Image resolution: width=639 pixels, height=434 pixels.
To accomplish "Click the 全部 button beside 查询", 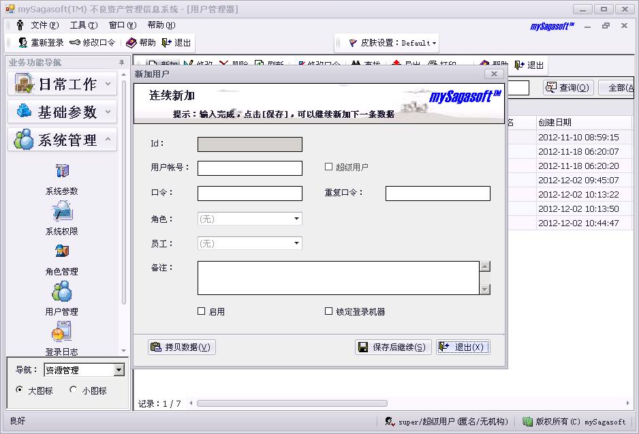I will (616, 88).
